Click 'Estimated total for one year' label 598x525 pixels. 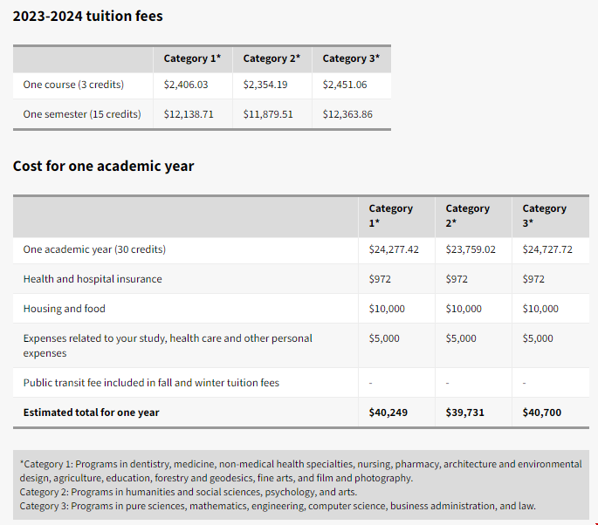[x=91, y=412]
